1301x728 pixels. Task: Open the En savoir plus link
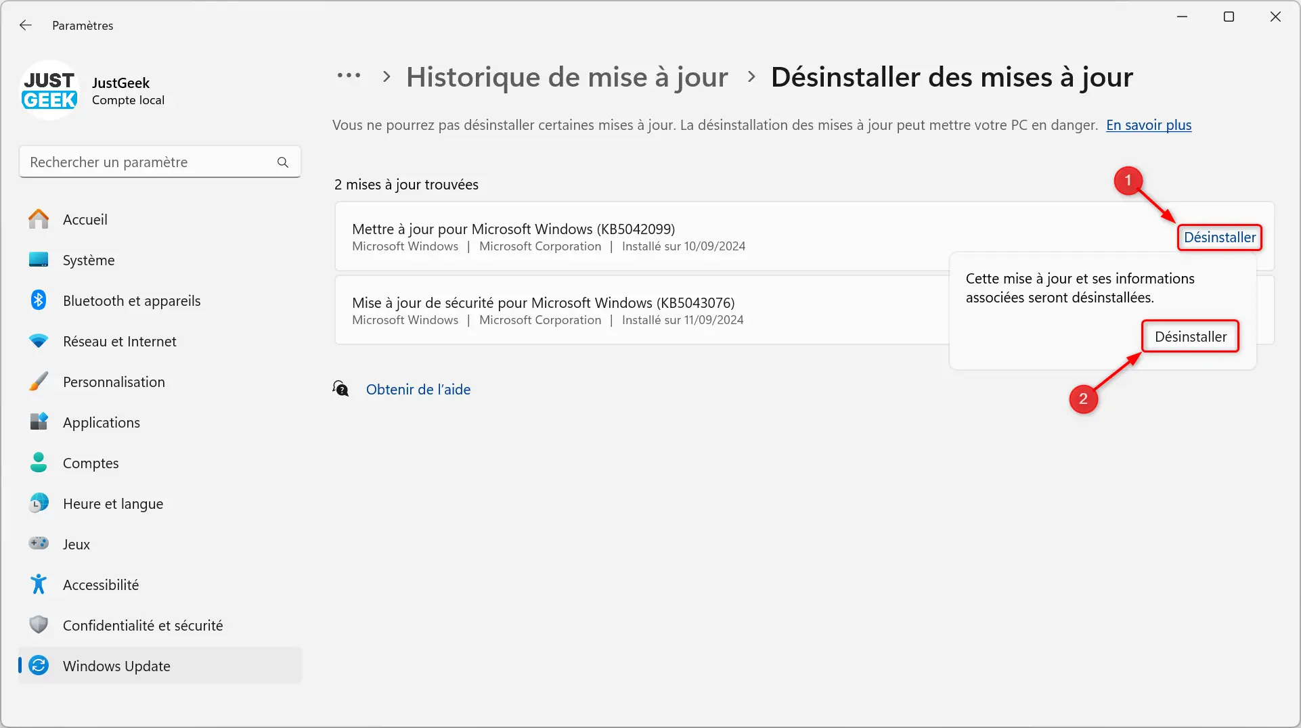[x=1149, y=125]
